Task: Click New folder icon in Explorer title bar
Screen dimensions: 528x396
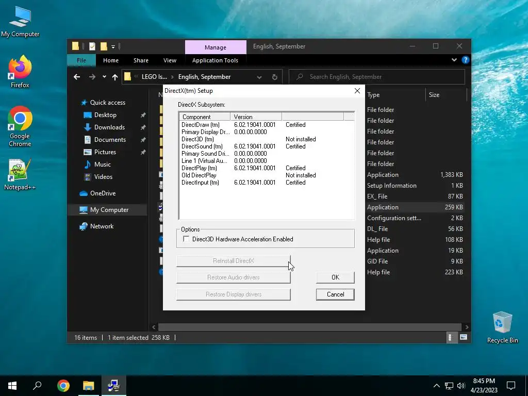Action: point(104,46)
